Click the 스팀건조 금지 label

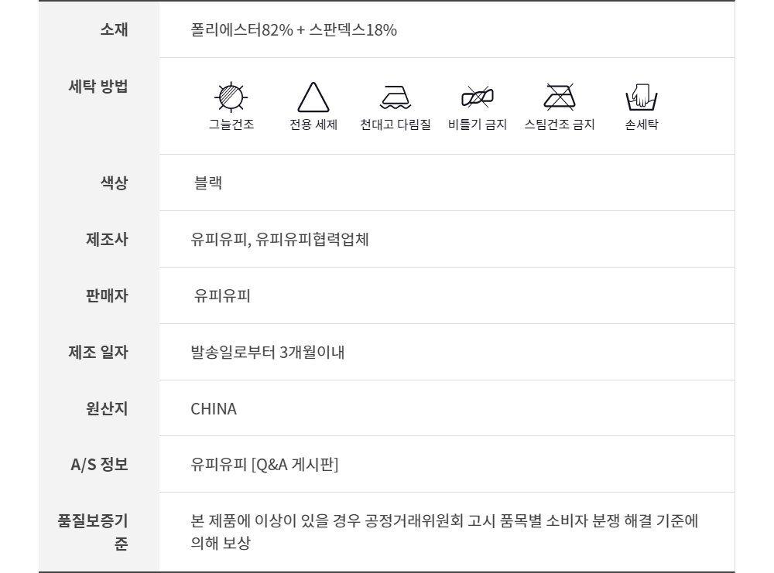click(x=559, y=124)
